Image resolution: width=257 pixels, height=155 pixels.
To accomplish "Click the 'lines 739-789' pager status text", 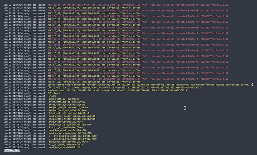I will 12,150.
